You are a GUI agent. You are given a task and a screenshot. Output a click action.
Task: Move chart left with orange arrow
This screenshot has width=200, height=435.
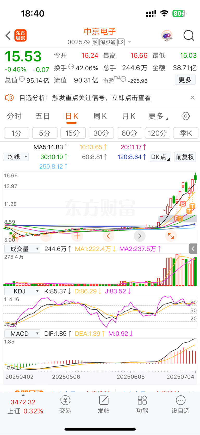pyautogui.click(x=108, y=236)
